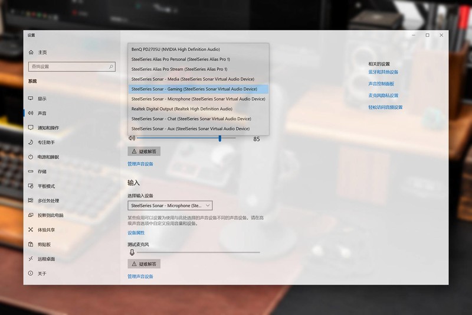Choose SteelSeries Sonar - Aux output
The image size is (472, 315).
pos(198,129)
